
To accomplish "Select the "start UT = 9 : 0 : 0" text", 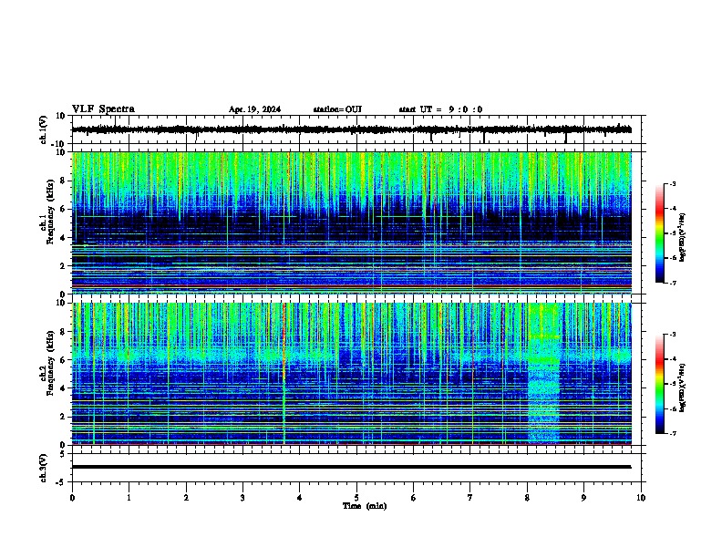I will click(x=440, y=109).
